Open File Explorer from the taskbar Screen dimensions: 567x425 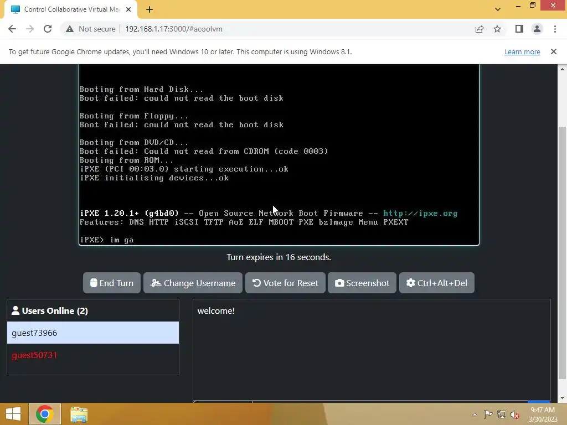point(79,414)
